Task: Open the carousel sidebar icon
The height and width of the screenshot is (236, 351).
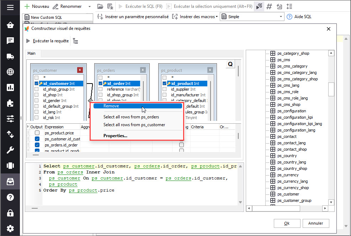Action: click(10, 166)
